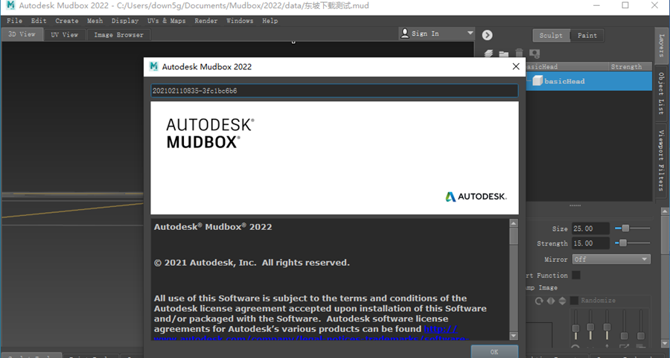The image size is (670, 358).
Task: Toggle the Function checkbox under Mirror
Action: (576, 275)
